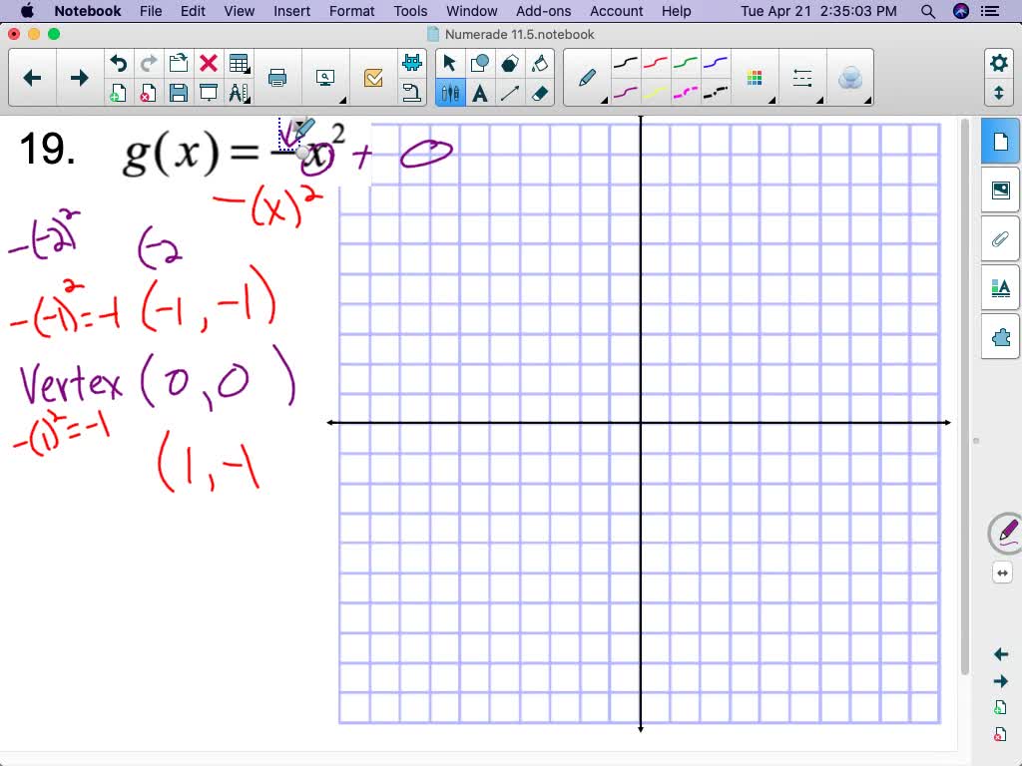Open the Tools menu
Image resolution: width=1022 pixels, height=766 pixels.
(409, 11)
